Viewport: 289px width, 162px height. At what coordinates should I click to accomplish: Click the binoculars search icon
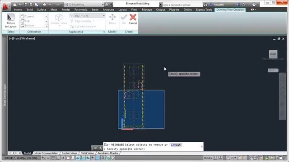pos(205,5)
